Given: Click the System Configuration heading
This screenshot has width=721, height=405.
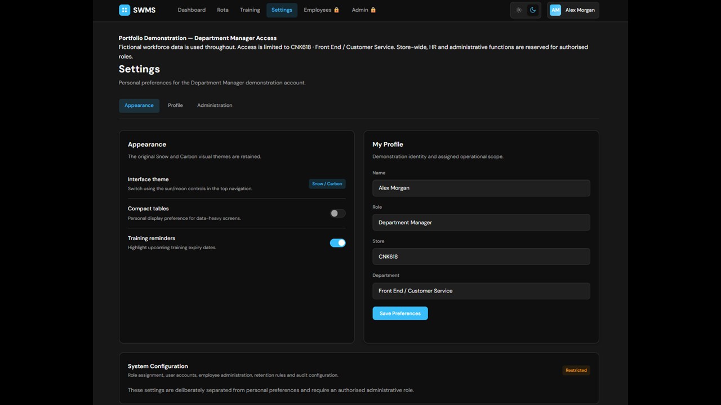Looking at the screenshot, I should coord(158,366).
